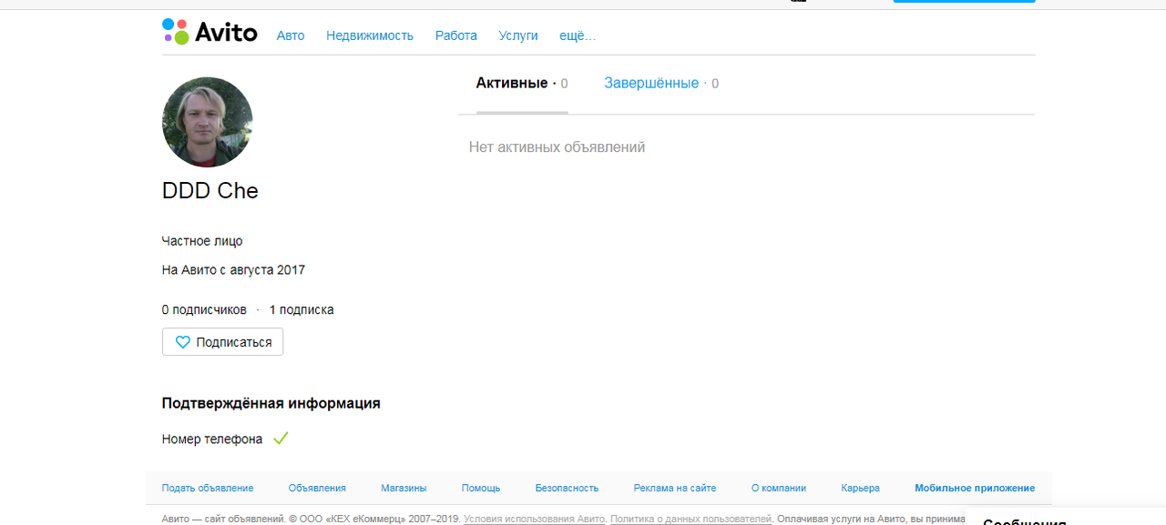Open Условия использования Авито link
Screen dimensions: 1166x525
535,519
